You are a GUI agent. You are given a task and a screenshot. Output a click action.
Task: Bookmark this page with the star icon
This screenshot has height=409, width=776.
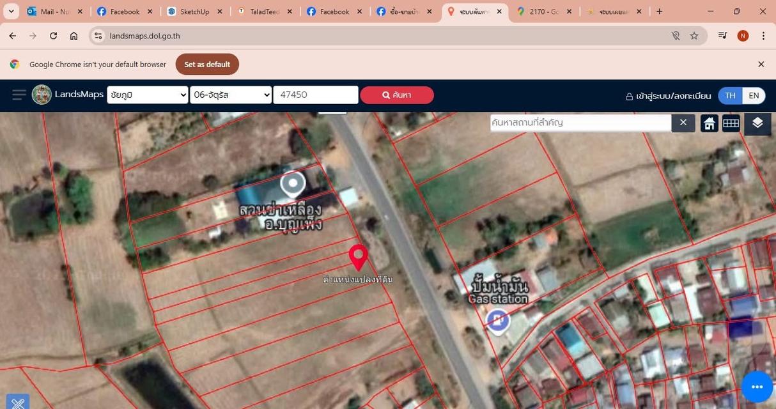pyautogui.click(x=694, y=36)
